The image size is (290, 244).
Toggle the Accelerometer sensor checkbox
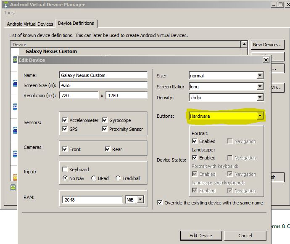tap(65, 120)
